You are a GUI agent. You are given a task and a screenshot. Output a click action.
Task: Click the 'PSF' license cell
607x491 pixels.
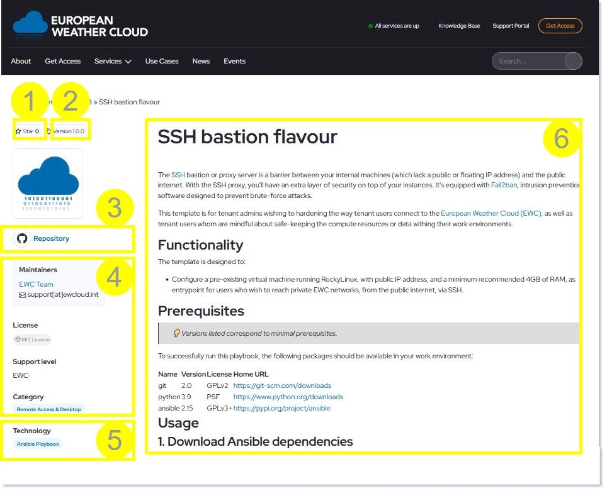point(213,397)
